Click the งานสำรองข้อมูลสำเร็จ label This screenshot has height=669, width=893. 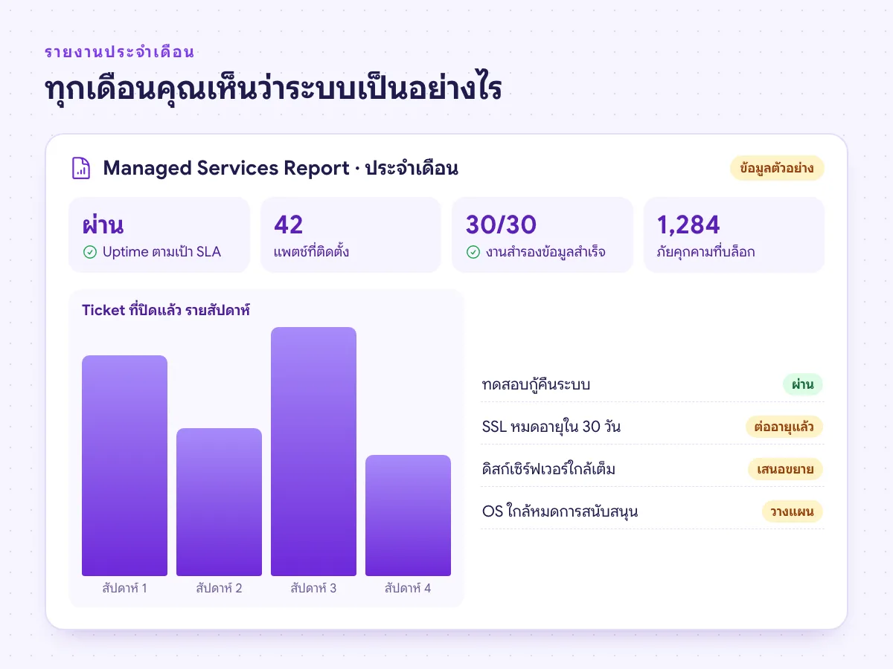(545, 252)
